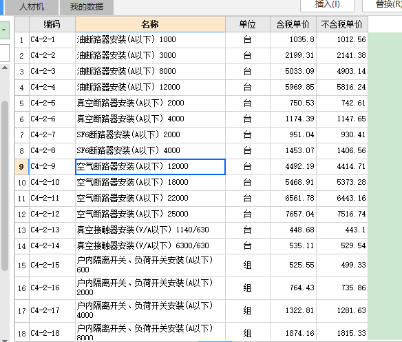This screenshot has height=342, width=402.
Task: Click the 编码 column header
Action: [x=52, y=24]
